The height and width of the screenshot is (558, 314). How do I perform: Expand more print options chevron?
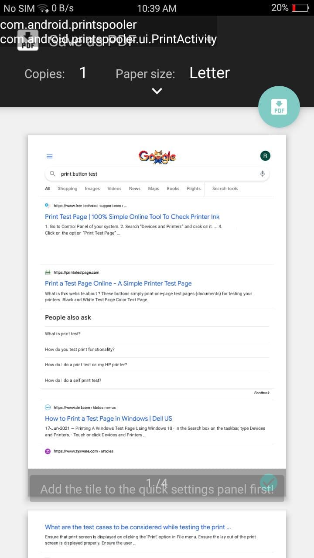pos(157,91)
